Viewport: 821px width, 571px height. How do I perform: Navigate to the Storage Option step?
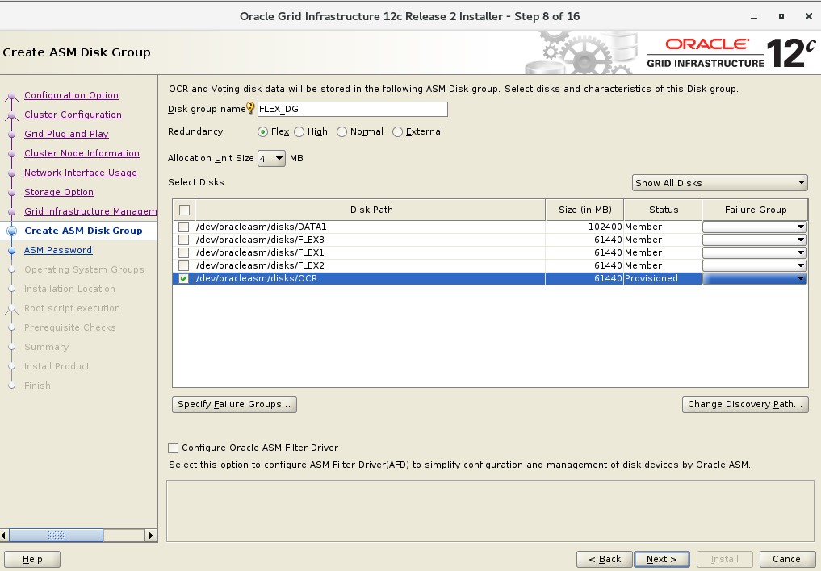[x=59, y=192]
